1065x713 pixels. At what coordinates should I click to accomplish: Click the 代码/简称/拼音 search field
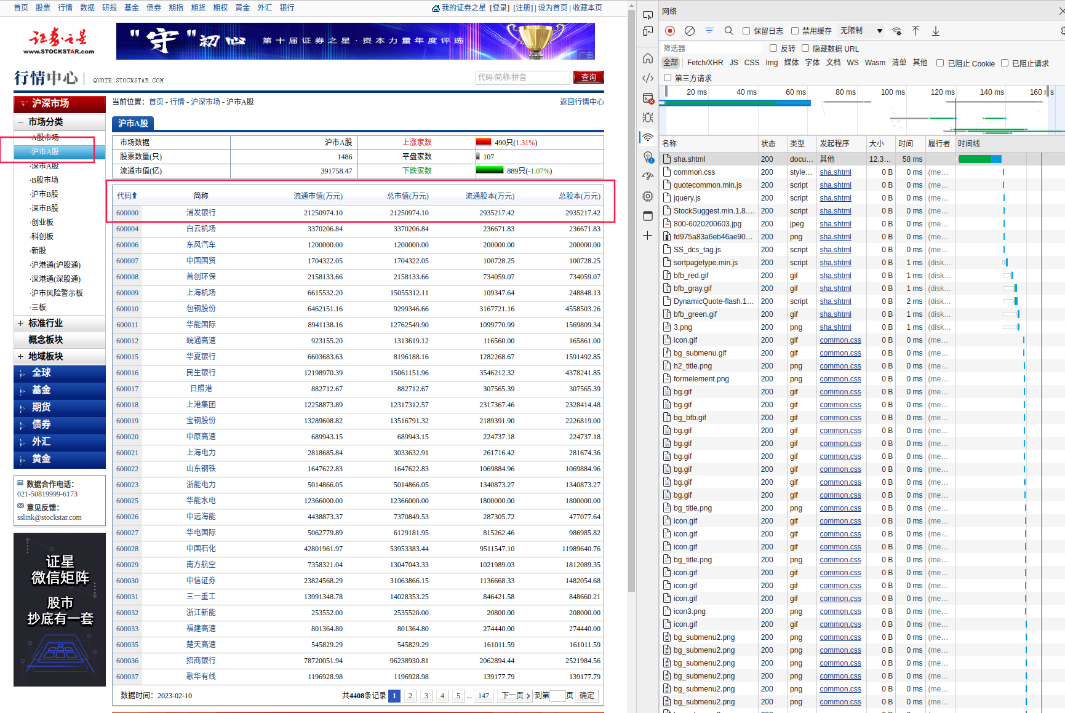[523, 78]
